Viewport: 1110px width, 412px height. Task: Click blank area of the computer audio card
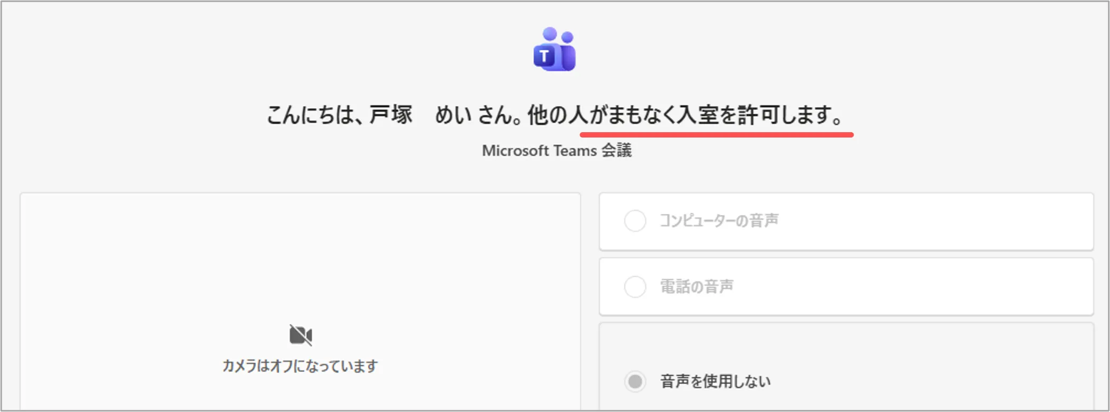pos(931,221)
